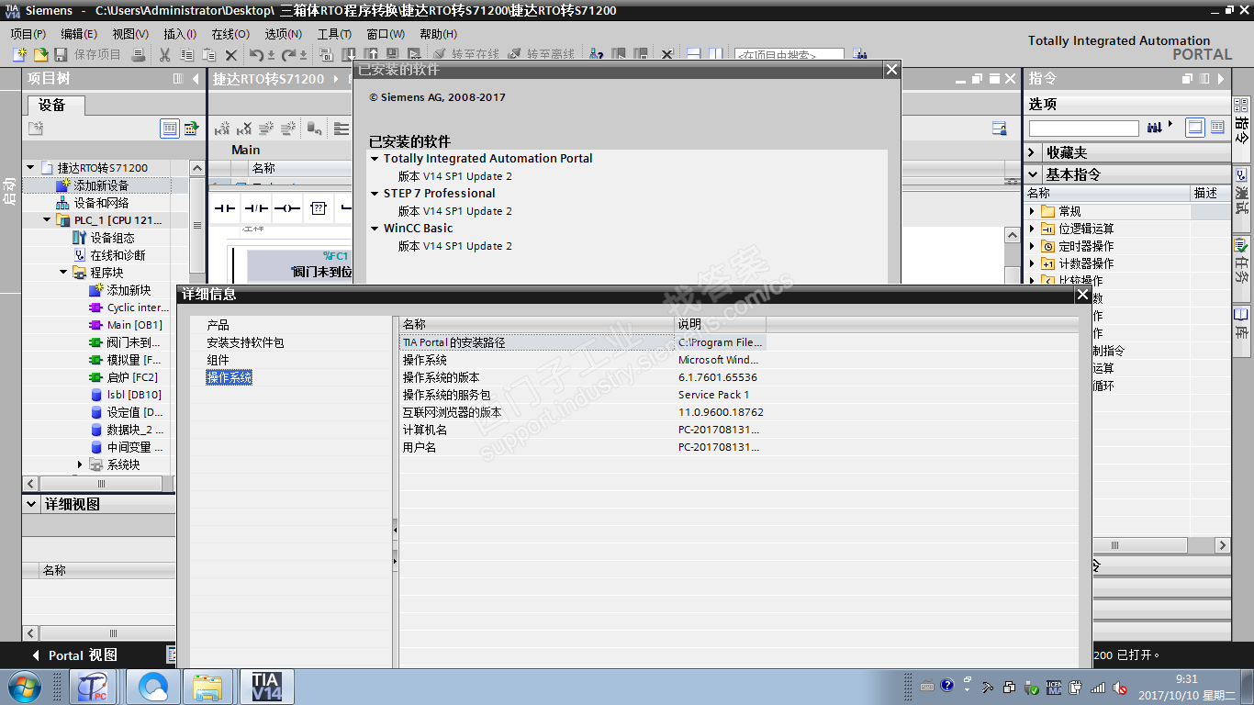Save the project with 保存项目 button
This screenshot has width=1254, height=705.
(x=88, y=55)
